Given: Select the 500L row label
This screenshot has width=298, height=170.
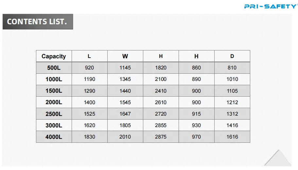Looking at the screenshot, I should [x=54, y=68].
